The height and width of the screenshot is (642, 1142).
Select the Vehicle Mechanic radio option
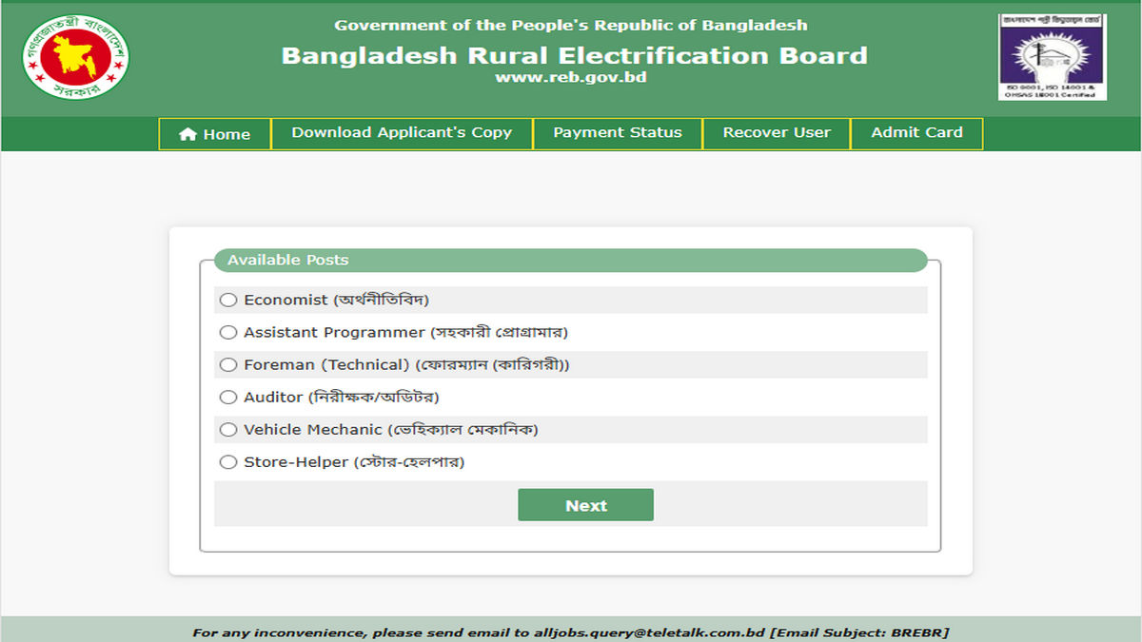click(227, 429)
